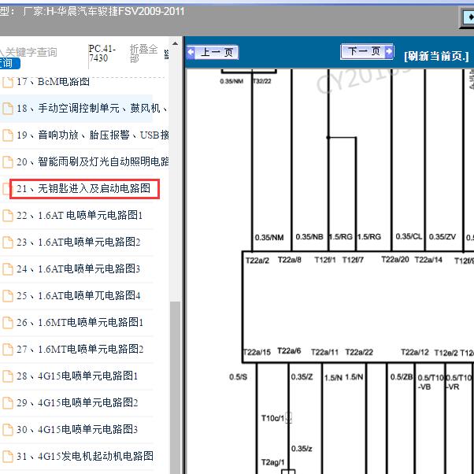
Task: Click connector label T2ag/1 in diagram
Action: (x=272, y=462)
